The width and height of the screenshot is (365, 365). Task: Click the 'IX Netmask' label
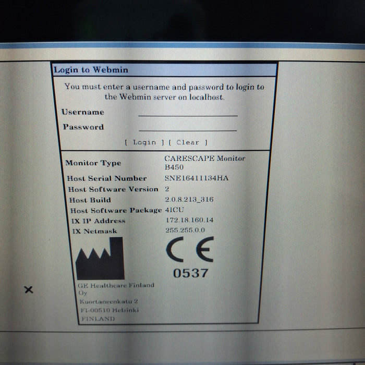(94, 231)
